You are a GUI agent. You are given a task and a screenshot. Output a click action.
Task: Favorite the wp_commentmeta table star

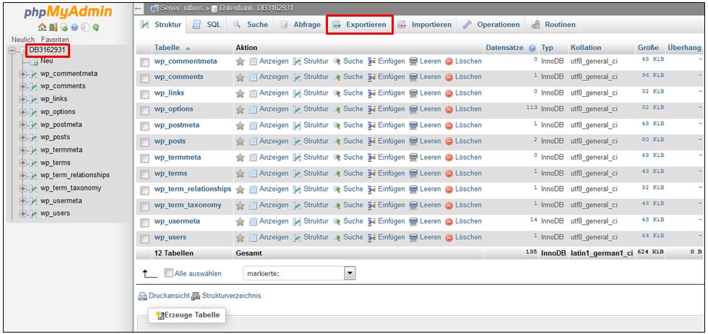click(240, 61)
